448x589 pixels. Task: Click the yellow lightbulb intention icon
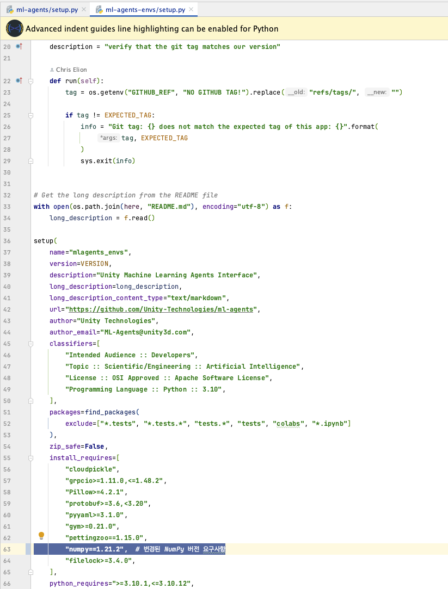coord(41,536)
